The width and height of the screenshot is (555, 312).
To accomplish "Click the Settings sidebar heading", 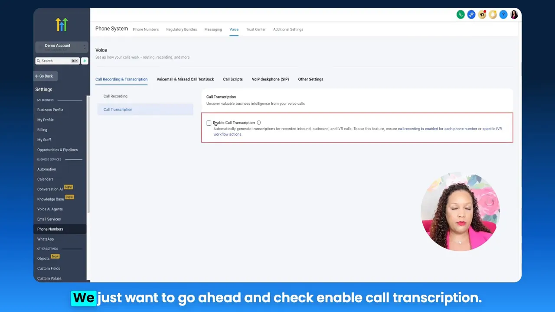I will (44, 90).
